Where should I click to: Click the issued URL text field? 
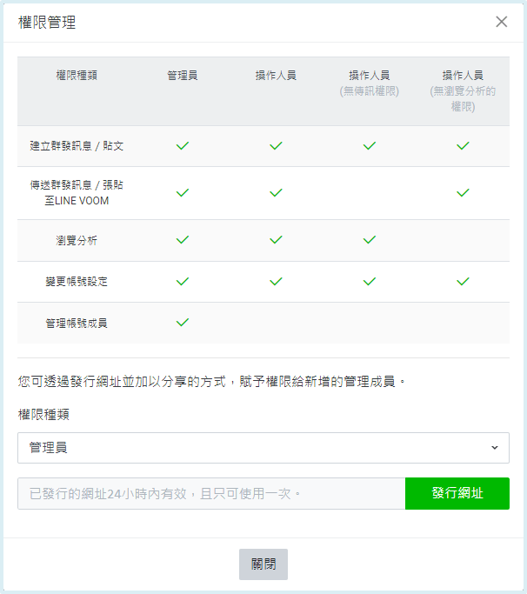(211, 493)
